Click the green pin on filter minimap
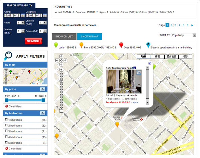Screen dimensions: 200x158 click(x=11, y=72)
